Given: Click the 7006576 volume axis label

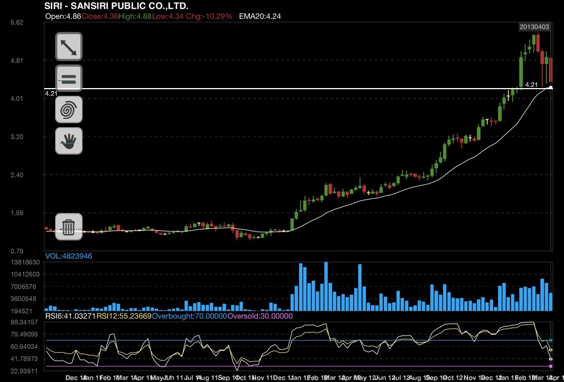Looking at the screenshot, I should [x=23, y=287].
